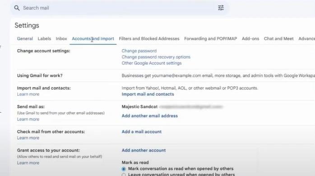The image size is (315, 176).
Task: Select Leave conversation unread when opened by others
Action: point(124,175)
